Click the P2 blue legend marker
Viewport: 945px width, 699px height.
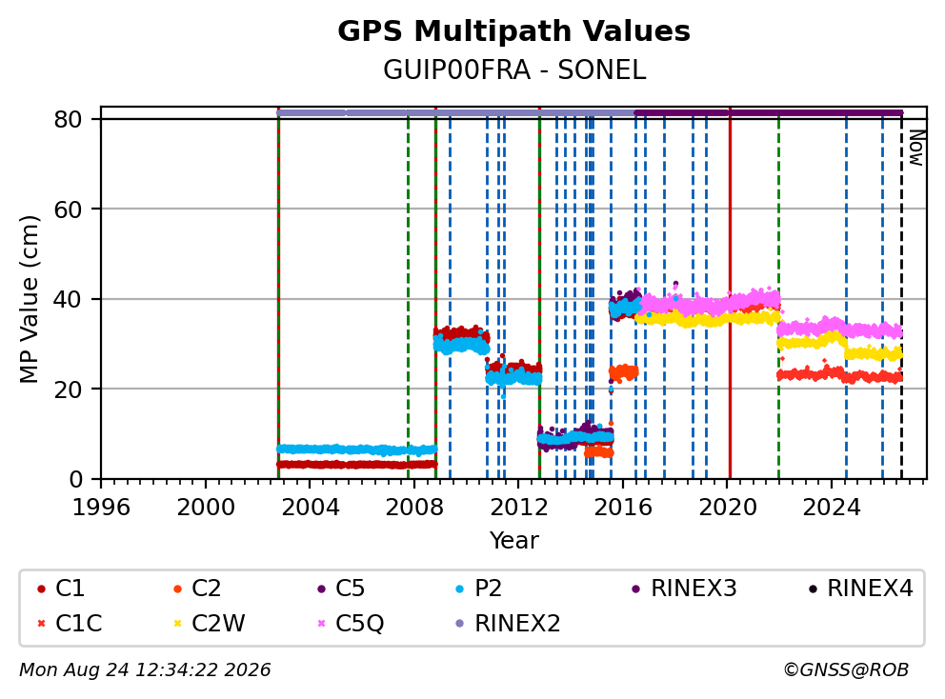click(460, 589)
